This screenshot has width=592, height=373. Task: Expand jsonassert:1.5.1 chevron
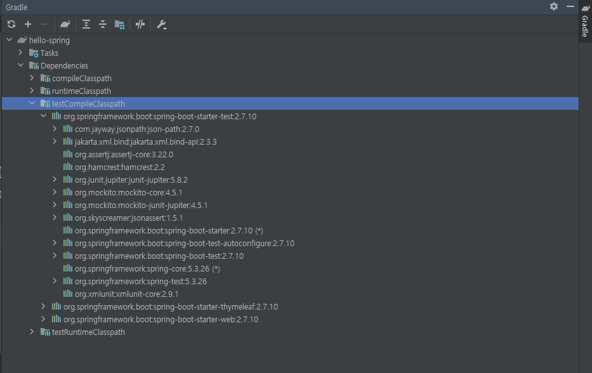55,218
